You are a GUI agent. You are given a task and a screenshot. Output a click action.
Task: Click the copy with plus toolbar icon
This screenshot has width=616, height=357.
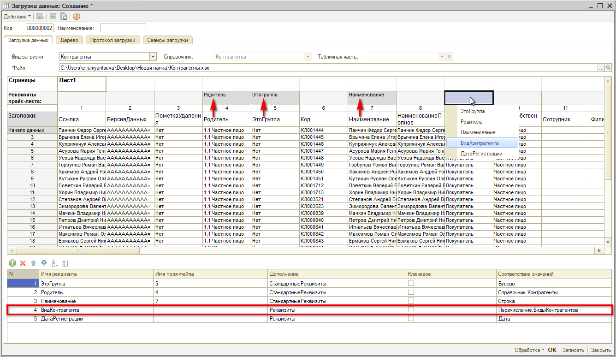[x=64, y=17]
